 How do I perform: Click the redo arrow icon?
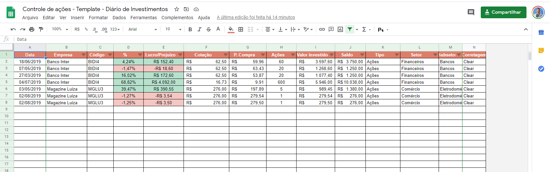coord(23,29)
